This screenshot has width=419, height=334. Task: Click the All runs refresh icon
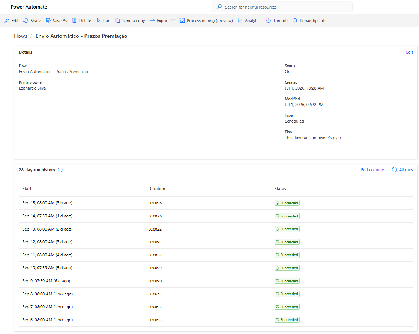[x=394, y=170]
